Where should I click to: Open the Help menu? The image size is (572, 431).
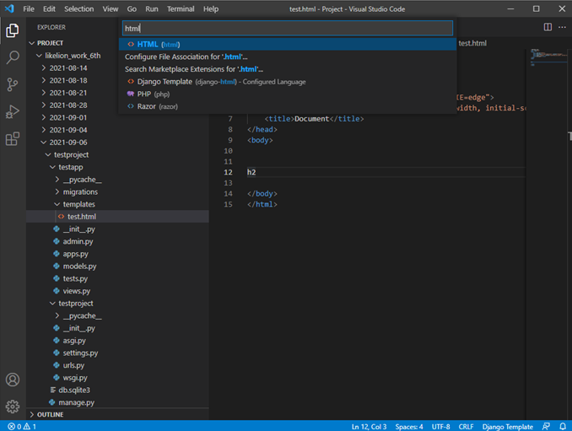pos(211,8)
